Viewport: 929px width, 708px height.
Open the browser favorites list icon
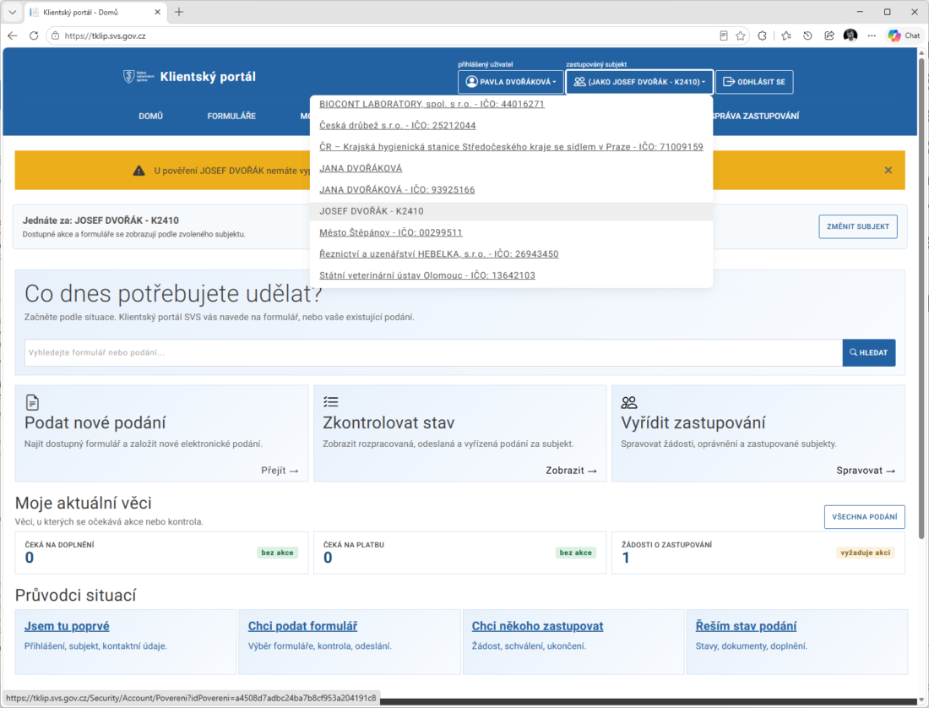tap(786, 35)
